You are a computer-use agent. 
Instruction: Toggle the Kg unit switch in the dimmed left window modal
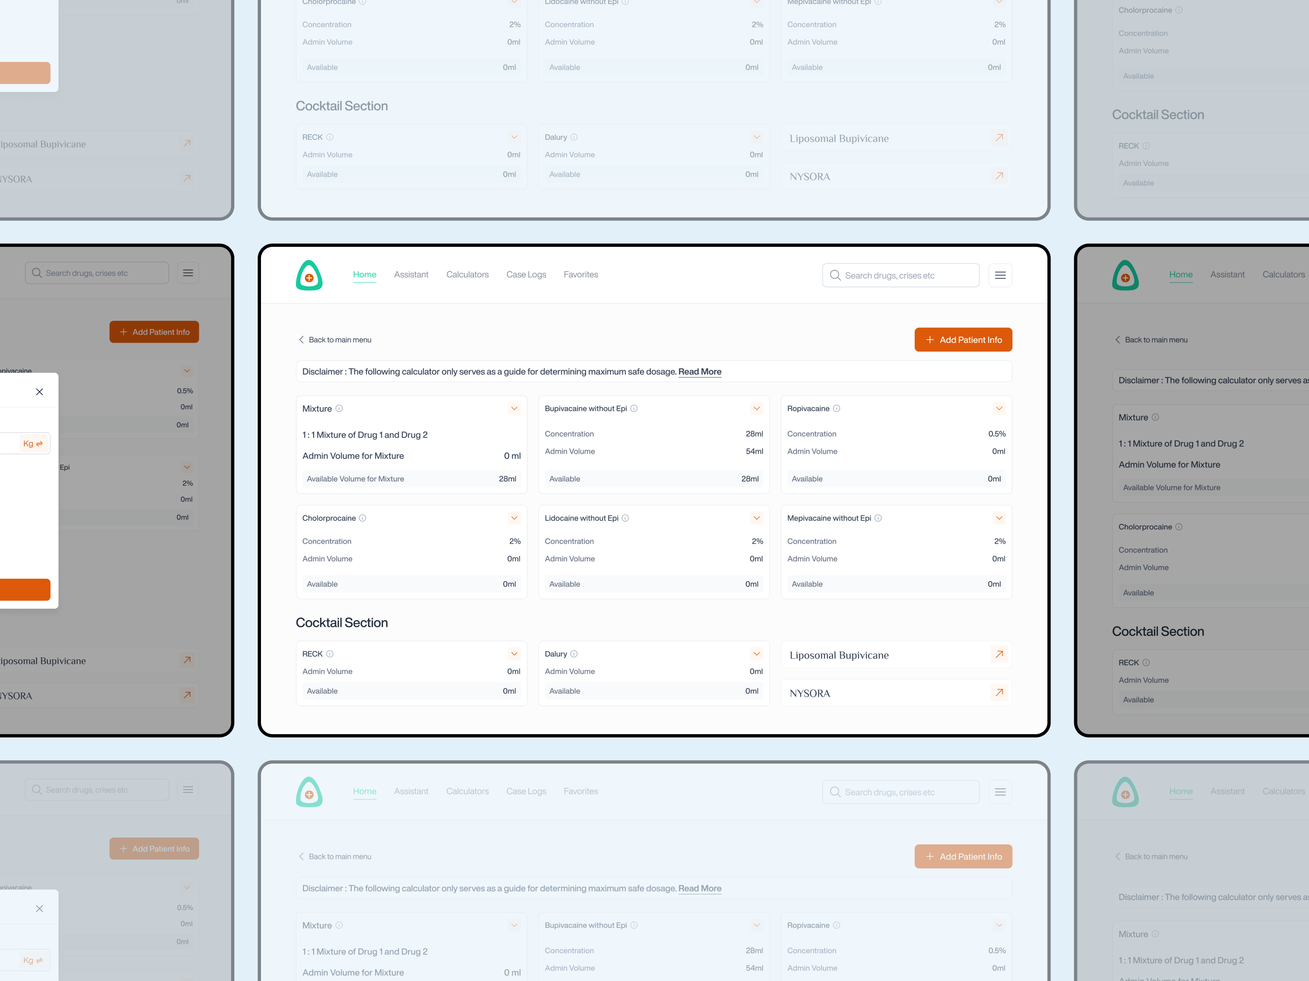(x=33, y=443)
